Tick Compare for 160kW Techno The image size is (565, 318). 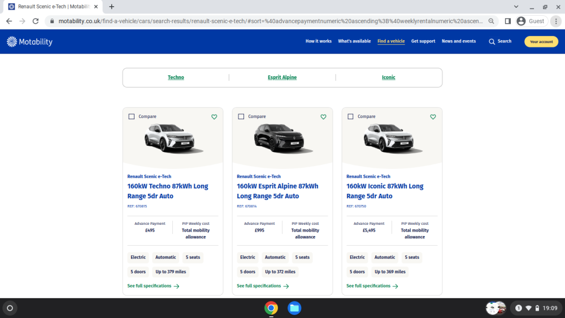point(132,116)
